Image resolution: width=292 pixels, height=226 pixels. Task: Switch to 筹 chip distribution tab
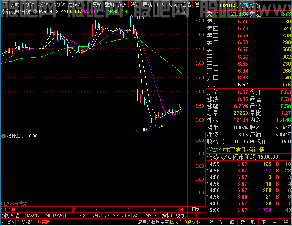pyautogui.click(x=286, y=222)
